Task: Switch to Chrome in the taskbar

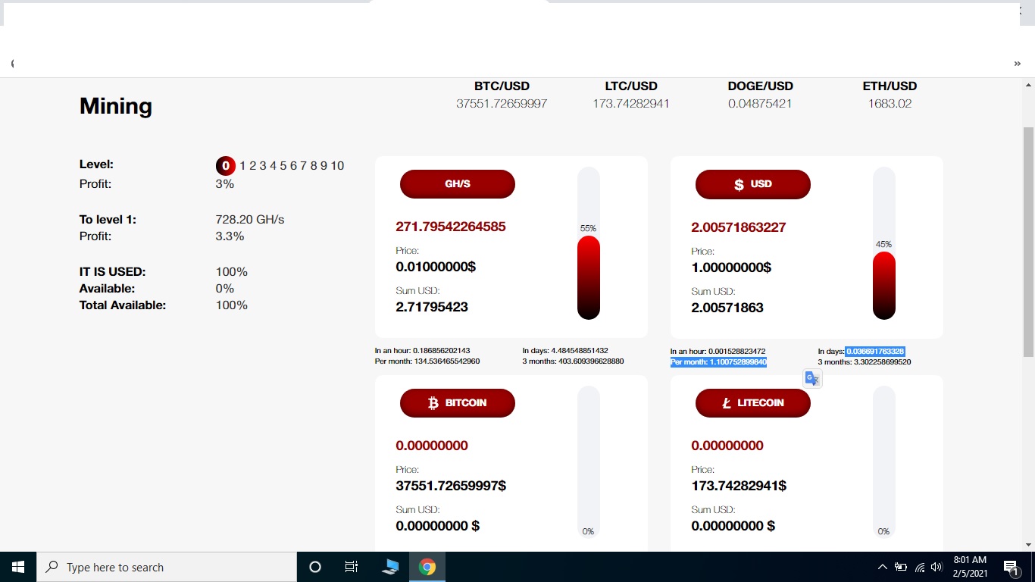Action: coord(427,567)
